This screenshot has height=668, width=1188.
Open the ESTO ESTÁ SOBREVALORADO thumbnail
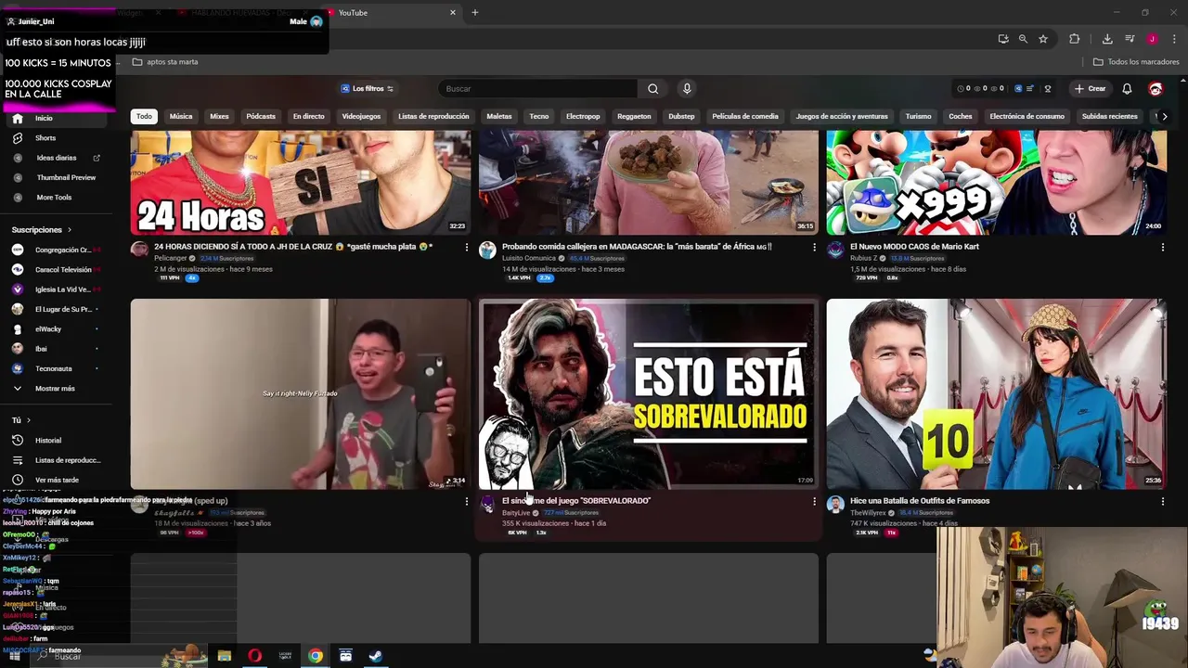648,393
